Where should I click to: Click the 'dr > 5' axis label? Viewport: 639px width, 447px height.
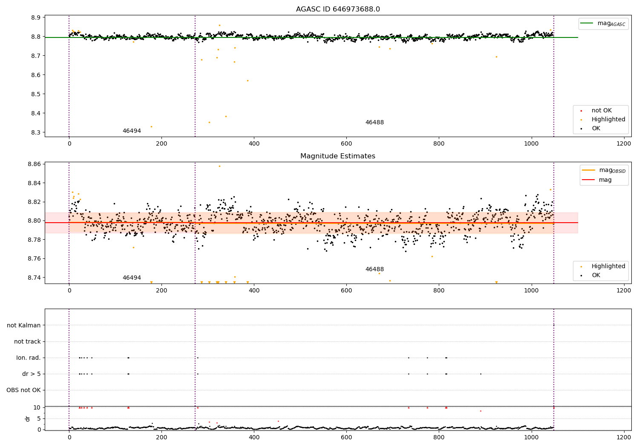pos(32,374)
